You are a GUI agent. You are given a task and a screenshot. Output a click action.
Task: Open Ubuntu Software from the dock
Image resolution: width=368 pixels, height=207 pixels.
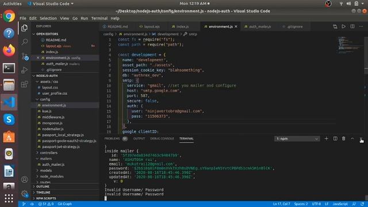point(9,137)
